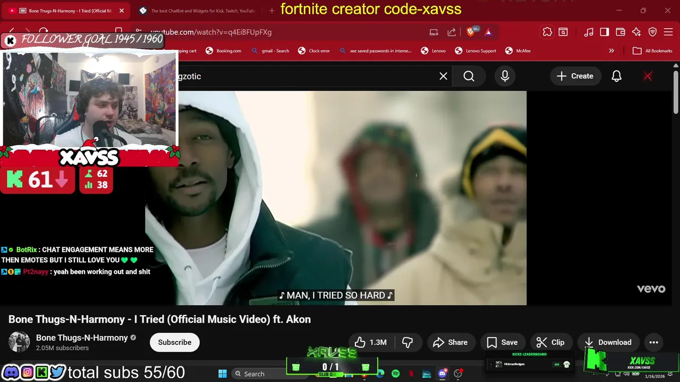The height and width of the screenshot is (382, 680).
Task: Switch to the ChatBot and Widgets tab
Action: 197,11
